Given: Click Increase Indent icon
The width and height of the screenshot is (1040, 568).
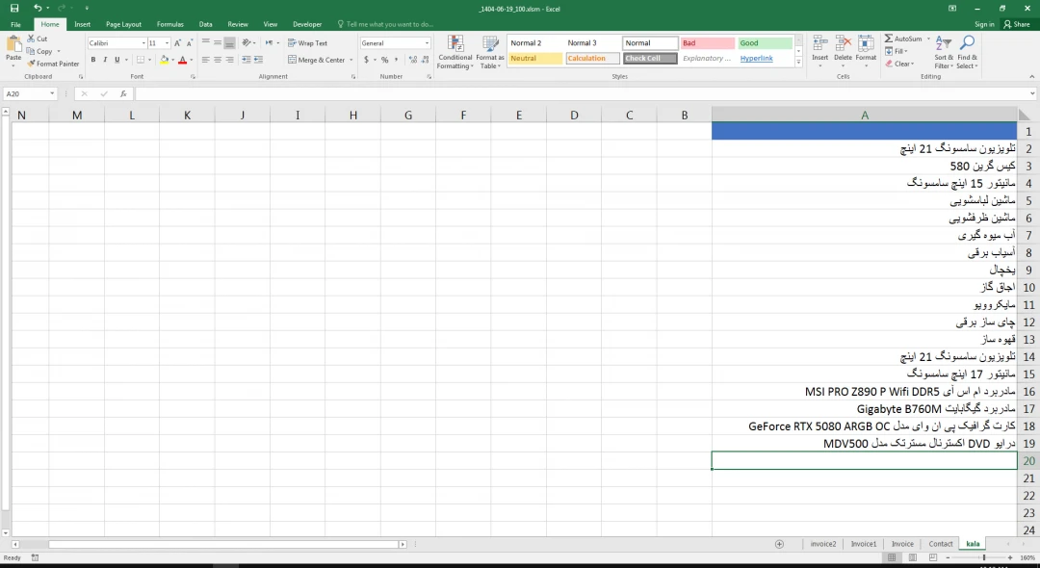Looking at the screenshot, I should (x=258, y=60).
